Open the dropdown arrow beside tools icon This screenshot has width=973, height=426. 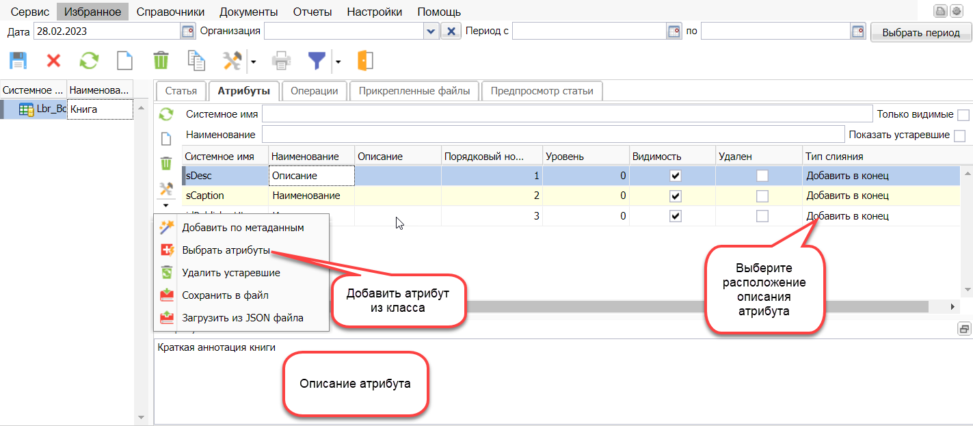coord(252,62)
